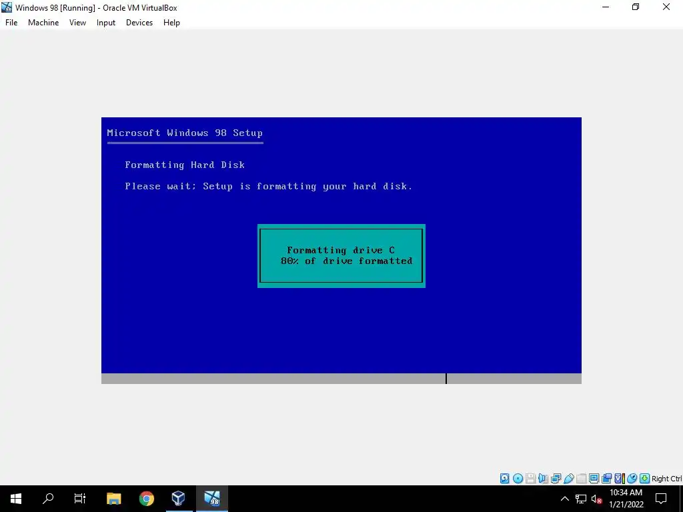Open the Help menu
The width and height of the screenshot is (683, 512).
pyautogui.click(x=171, y=23)
